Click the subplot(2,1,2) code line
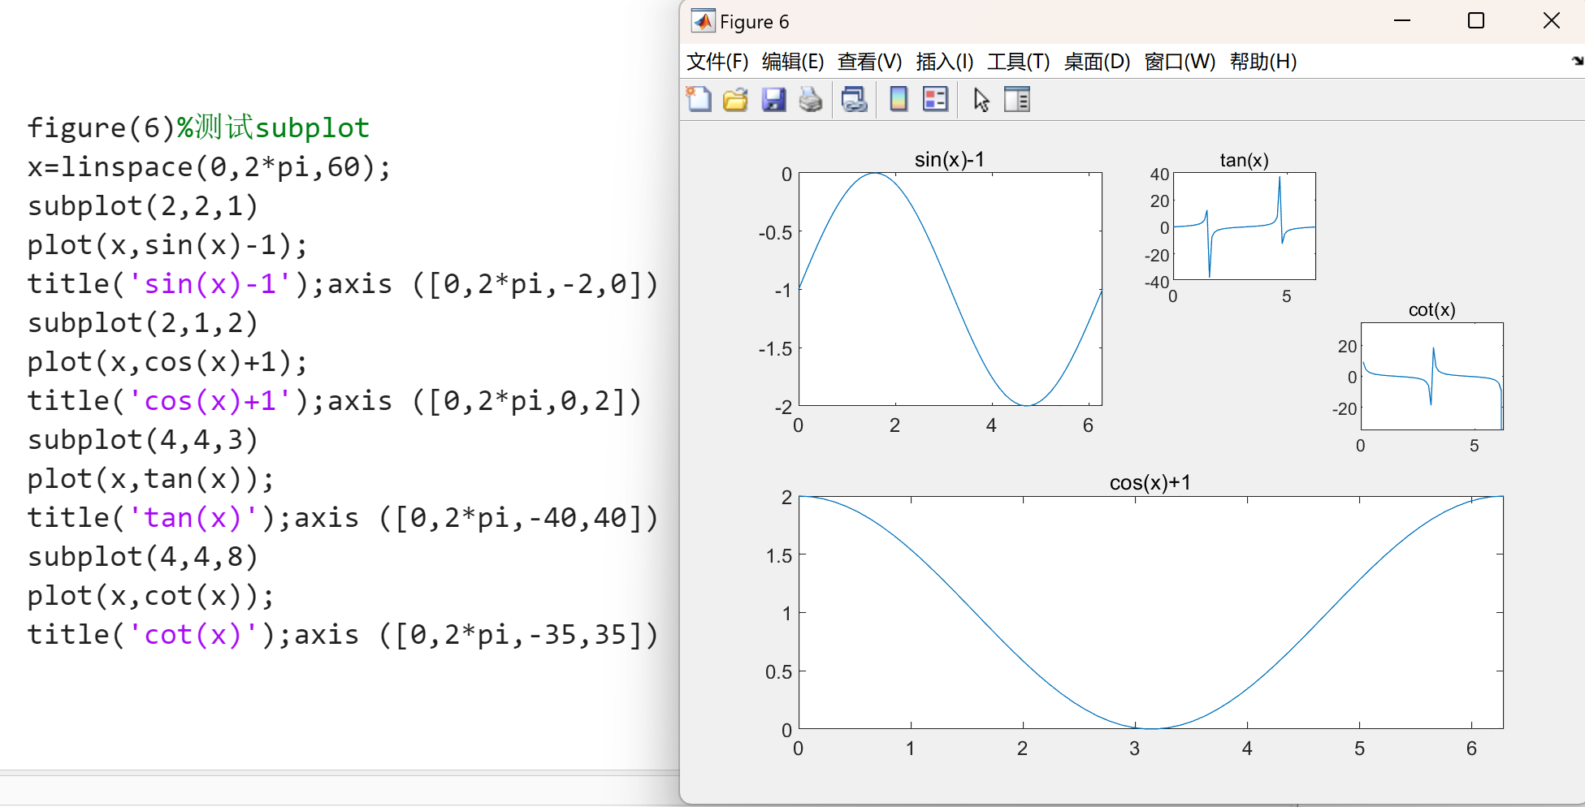 tap(143, 323)
